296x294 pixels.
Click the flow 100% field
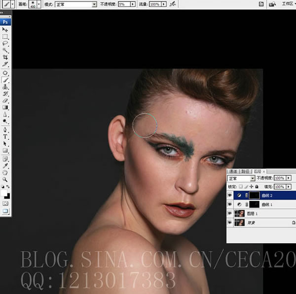coord(155,4)
